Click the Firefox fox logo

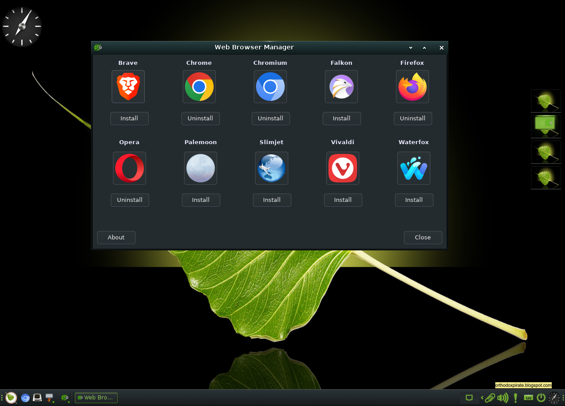click(412, 86)
